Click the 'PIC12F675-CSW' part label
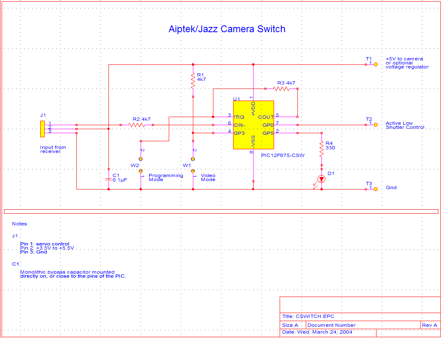442x338 pixels. click(x=283, y=155)
